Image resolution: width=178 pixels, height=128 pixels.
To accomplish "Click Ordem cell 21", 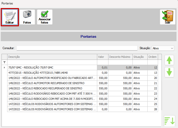I will point(153,83).
